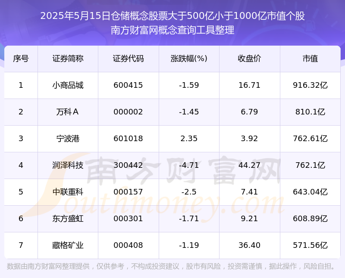
Task: Click the 序号 column header
Action: pyautogui.click(x=21, y=59)
